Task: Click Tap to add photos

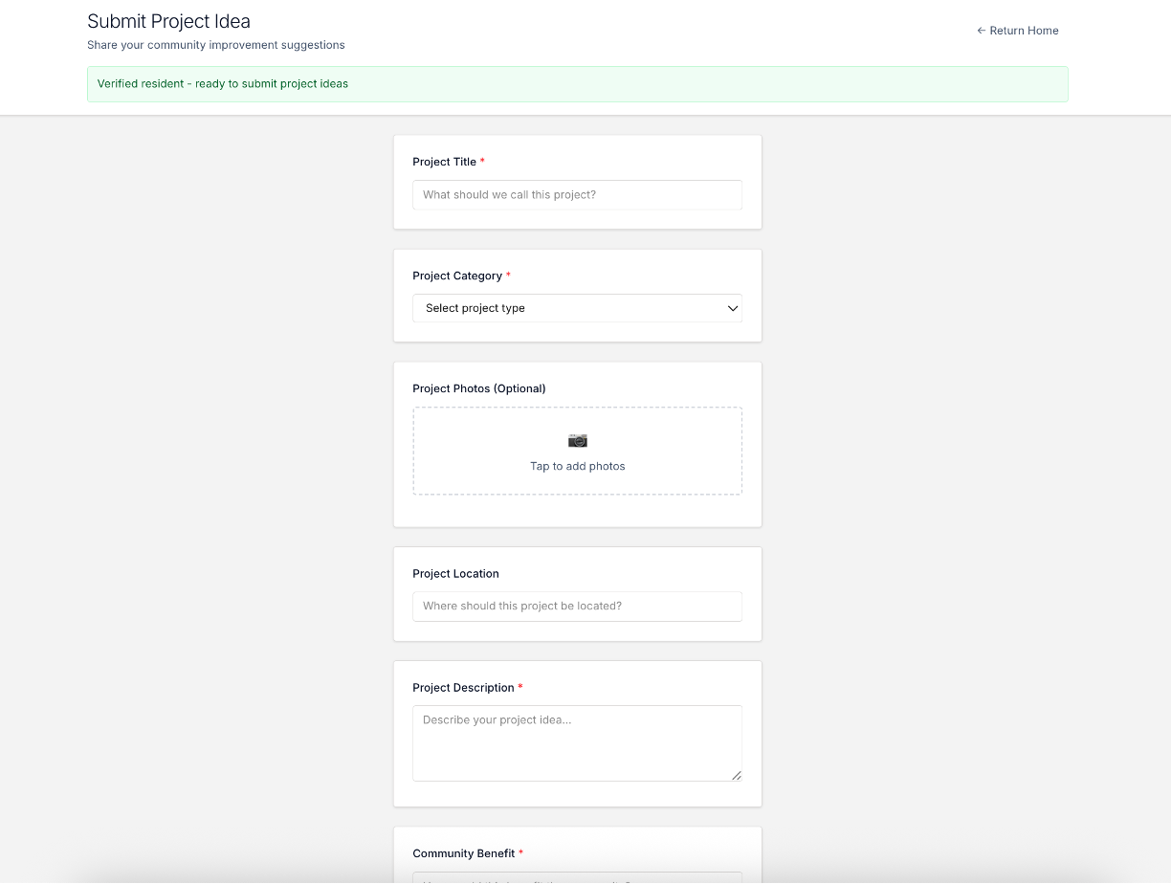Action: click(577, 466)
